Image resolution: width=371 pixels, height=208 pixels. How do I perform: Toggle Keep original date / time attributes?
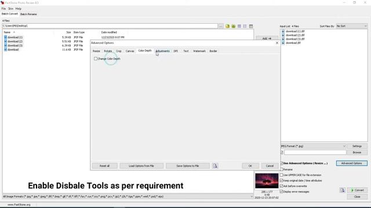pos(282,180)
